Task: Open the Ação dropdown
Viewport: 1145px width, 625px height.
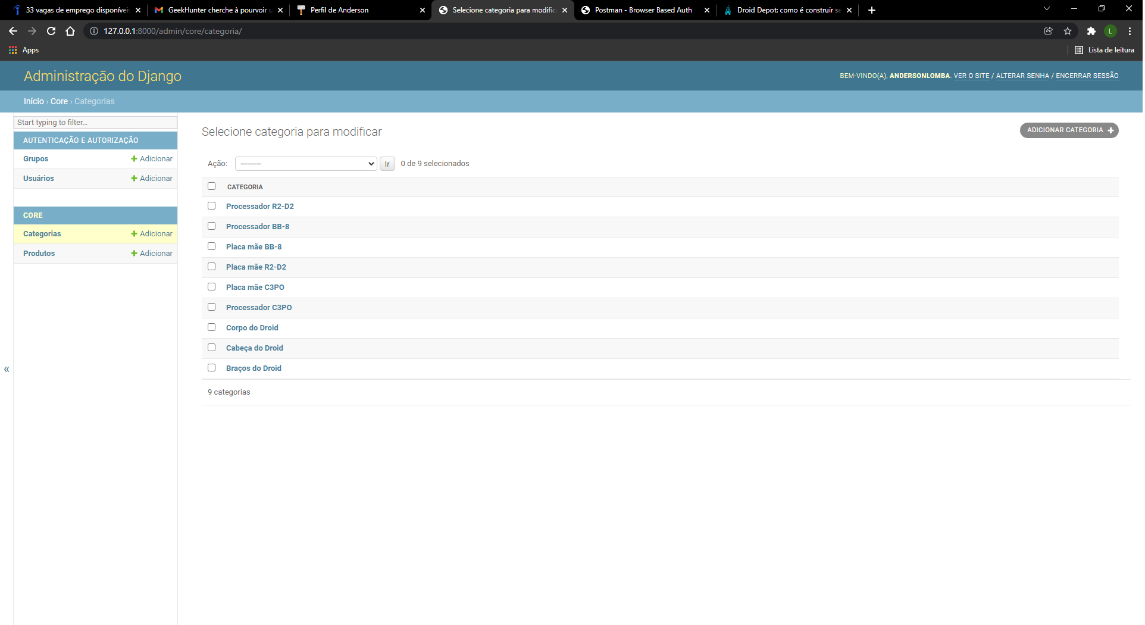Action: coord(306,163)
